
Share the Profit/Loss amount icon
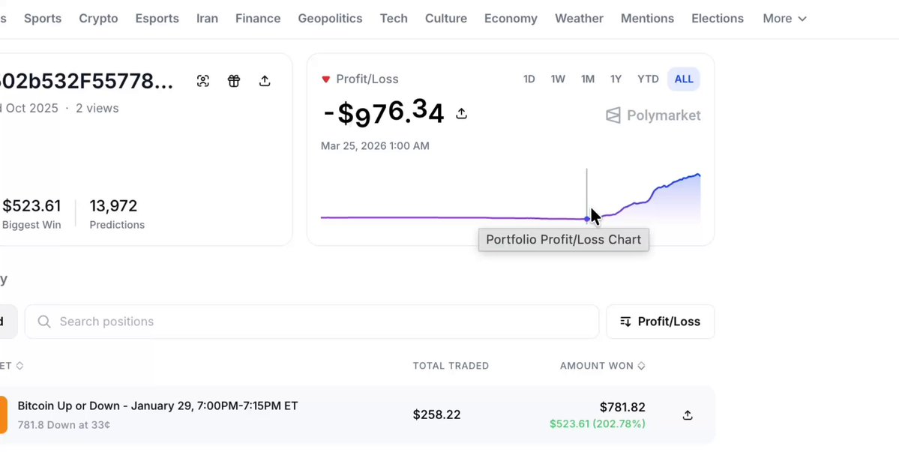462,113
